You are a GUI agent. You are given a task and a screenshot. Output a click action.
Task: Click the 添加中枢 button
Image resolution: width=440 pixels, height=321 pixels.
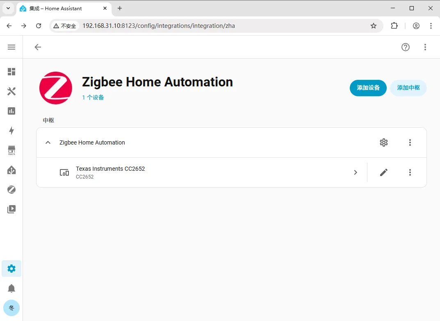coord(408,88)
